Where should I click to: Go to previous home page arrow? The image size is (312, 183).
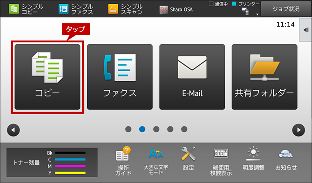pos(14,130)
